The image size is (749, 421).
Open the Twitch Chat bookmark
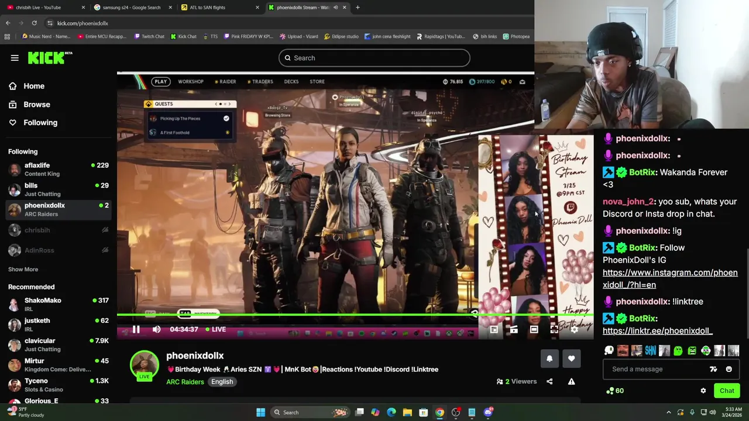tap(149, 36)
